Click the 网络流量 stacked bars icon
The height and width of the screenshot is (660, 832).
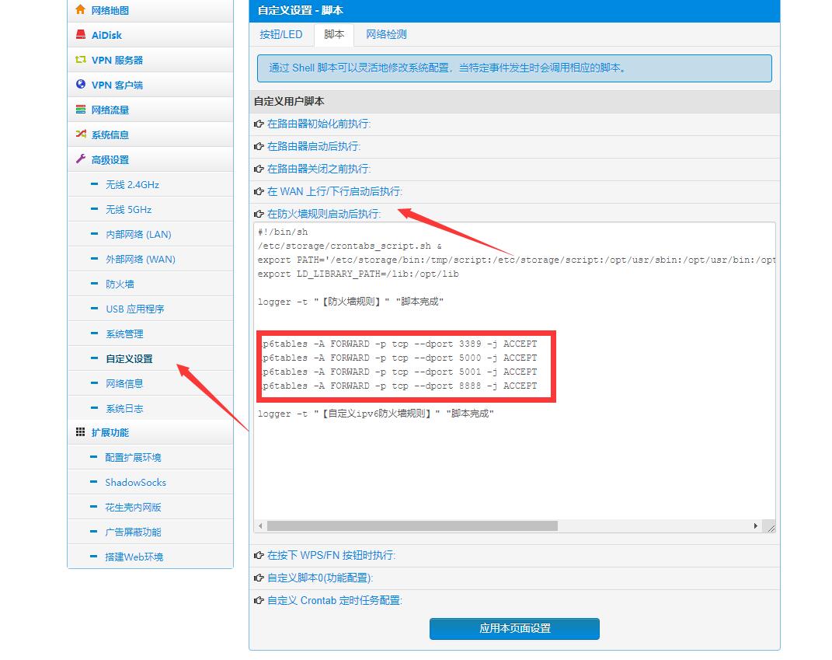tap(81, 110)
